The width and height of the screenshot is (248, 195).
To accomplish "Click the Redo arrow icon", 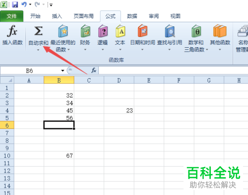I will coord(37,4).
